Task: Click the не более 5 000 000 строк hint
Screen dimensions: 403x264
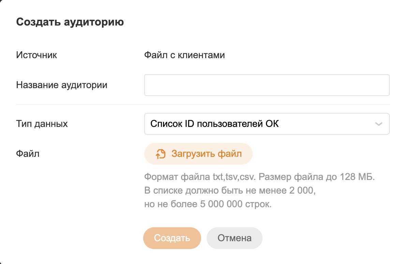Action: [x=208, y=204]
